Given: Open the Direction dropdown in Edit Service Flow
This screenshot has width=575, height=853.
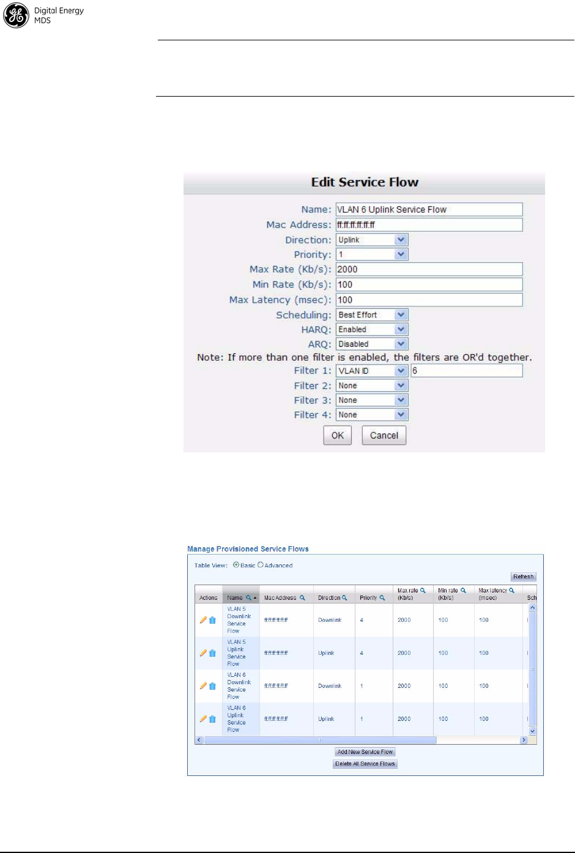Looking at the screenshot, I should click(372, 240).
